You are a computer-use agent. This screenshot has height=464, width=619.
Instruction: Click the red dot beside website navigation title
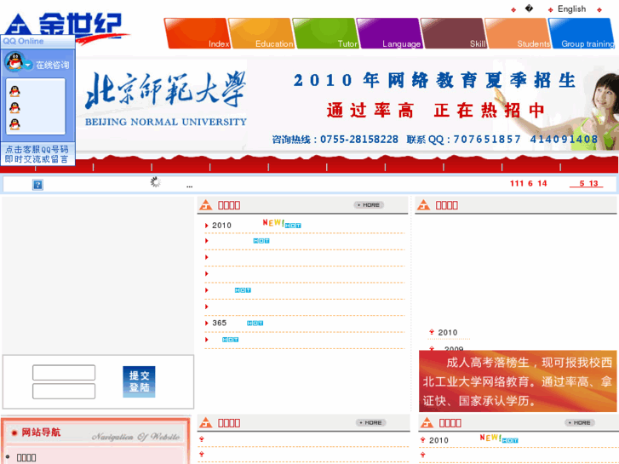click(x=14, y=432)
